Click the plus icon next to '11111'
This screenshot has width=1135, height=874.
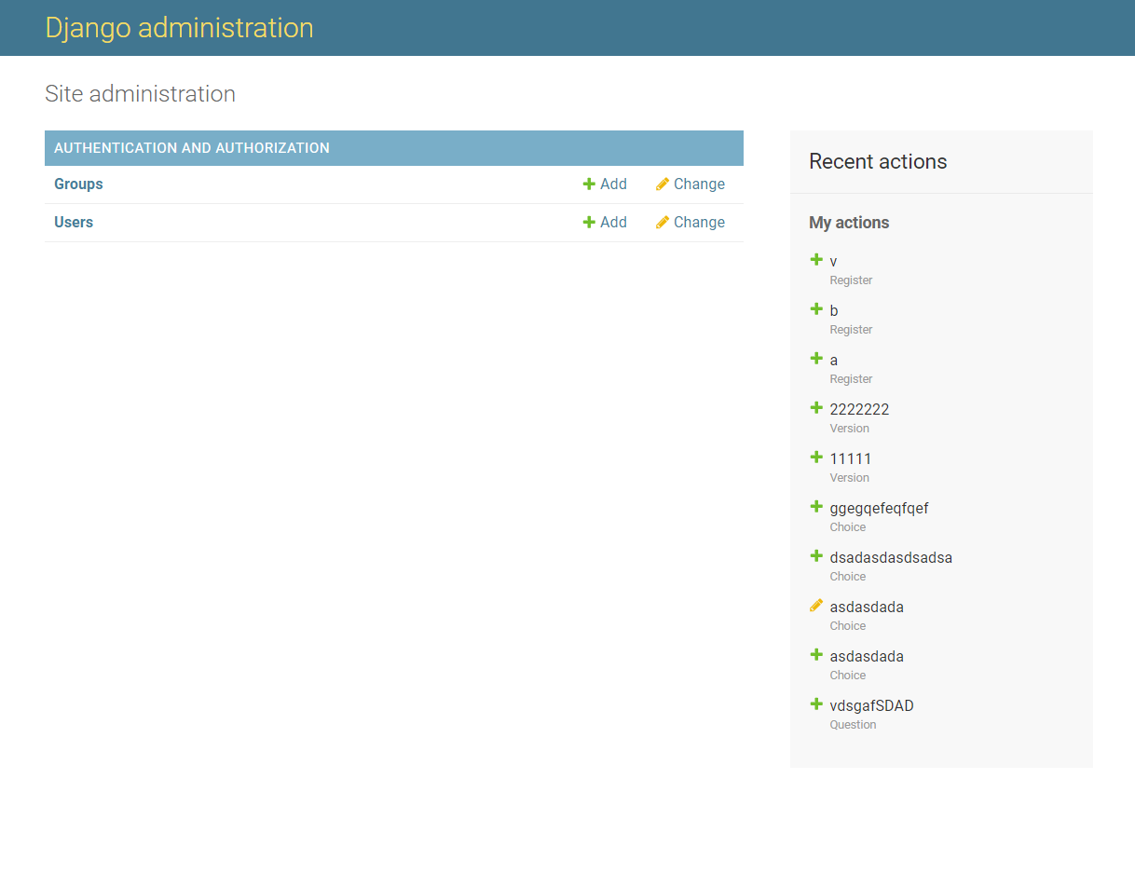816,457
